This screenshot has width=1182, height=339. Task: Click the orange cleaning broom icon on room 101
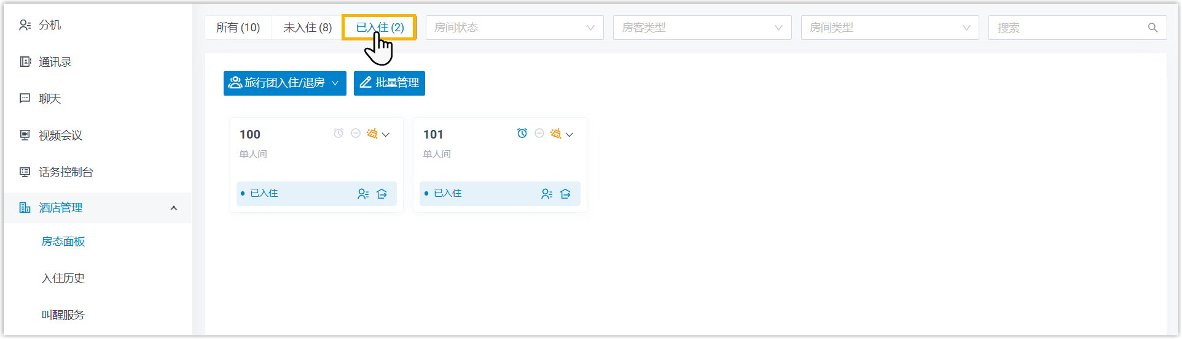(x=555, y=134)
